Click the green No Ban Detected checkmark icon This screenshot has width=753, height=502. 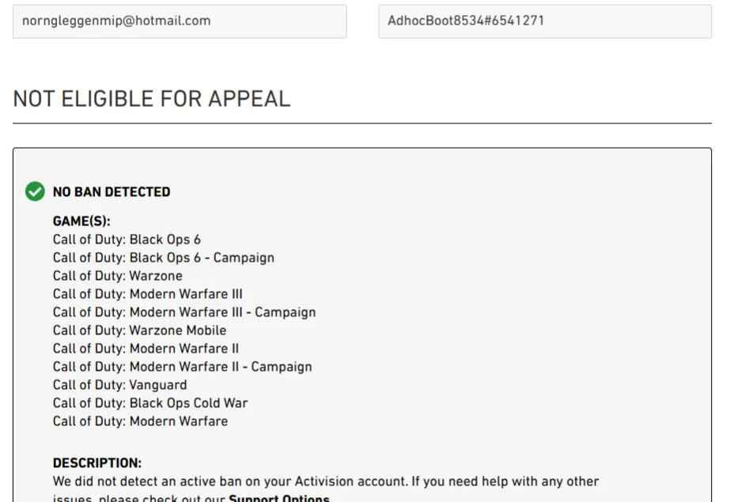pyautogui.click(x=35, y=191)
